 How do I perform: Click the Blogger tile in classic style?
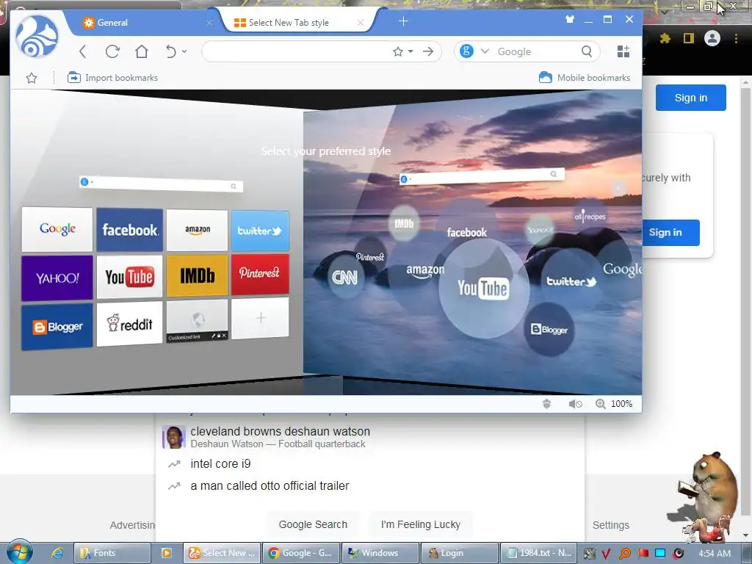coord(57,327)
